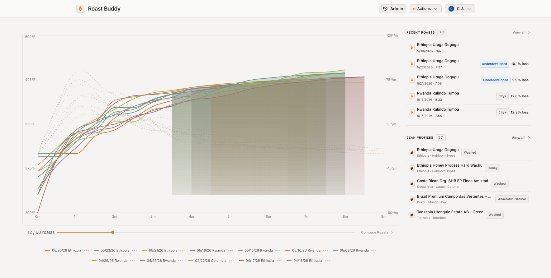Click the Roast Buddy flame logo
This screenshot has width=551, height=278.
coord(80,9)
